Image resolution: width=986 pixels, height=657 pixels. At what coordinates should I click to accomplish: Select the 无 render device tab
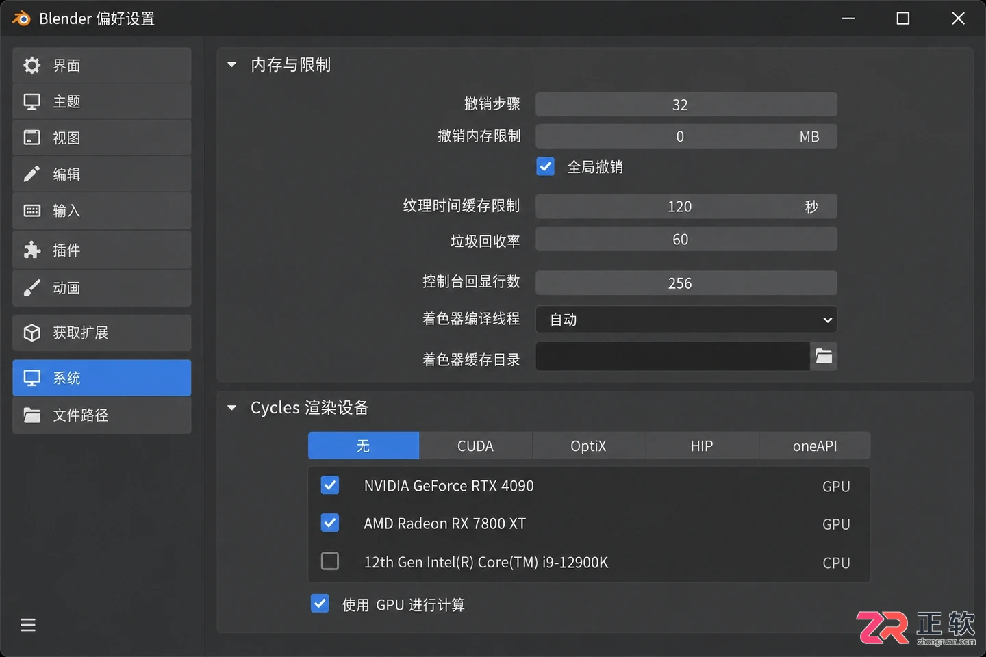pos(364,446)
